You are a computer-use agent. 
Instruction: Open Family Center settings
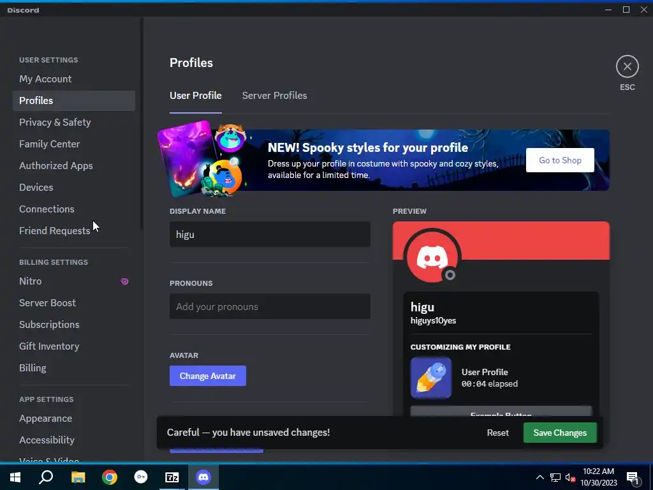[x=74, y=144]
